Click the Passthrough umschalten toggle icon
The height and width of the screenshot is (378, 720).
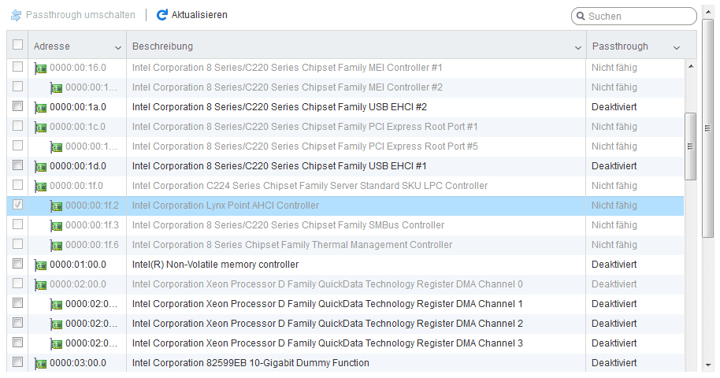[16, 15]
